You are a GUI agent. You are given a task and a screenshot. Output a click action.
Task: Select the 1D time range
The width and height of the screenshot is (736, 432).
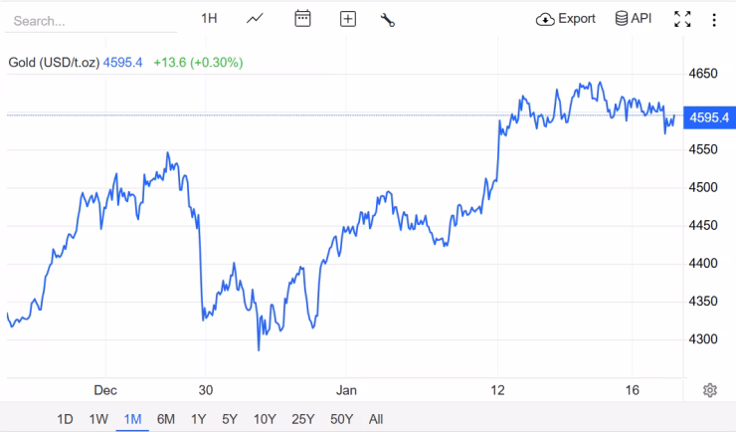(x=65, y=419)
